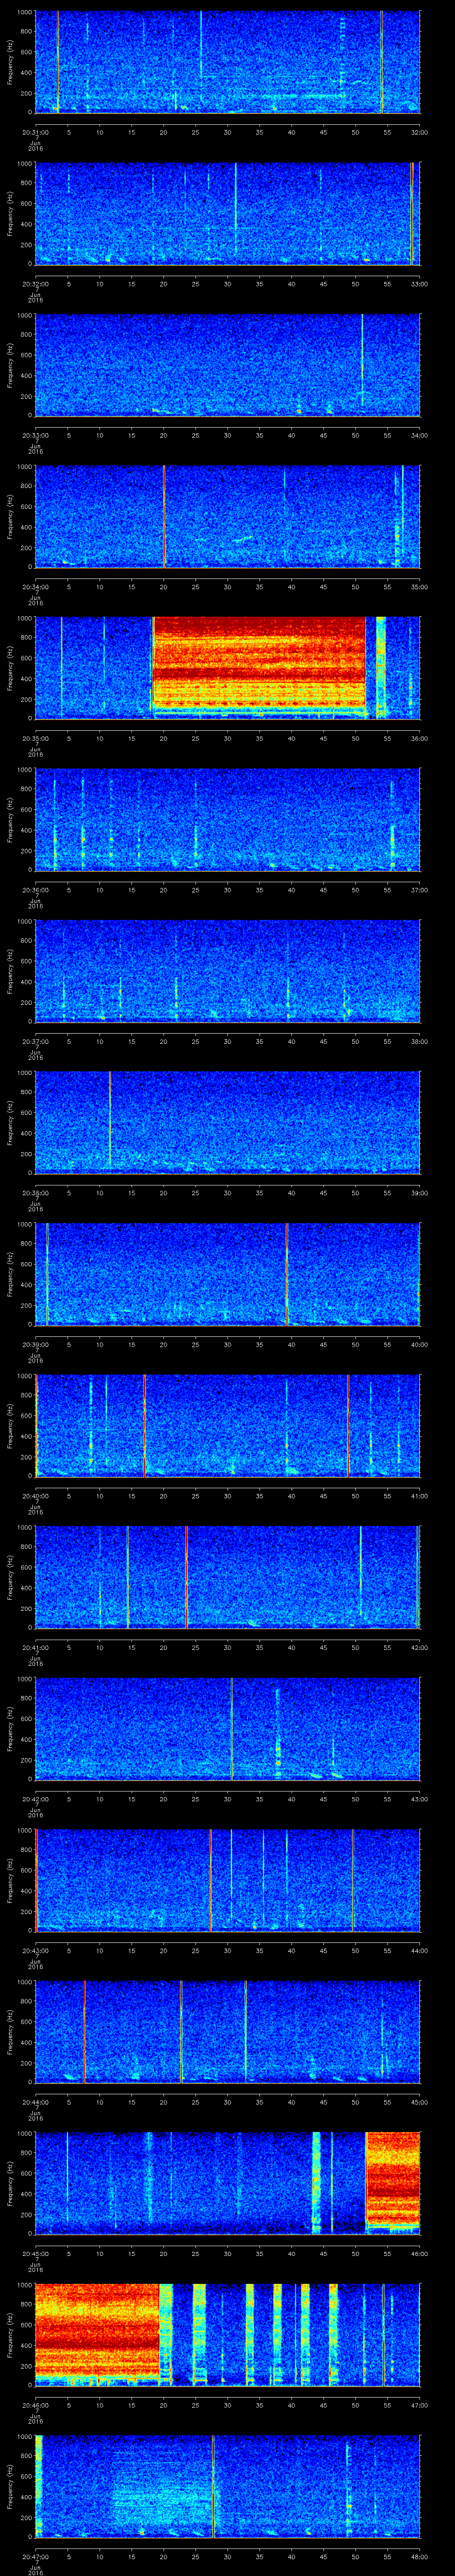Click the 20:32:00 start time label
This screenshot has height=2576, width=455.
coord(36,284)
